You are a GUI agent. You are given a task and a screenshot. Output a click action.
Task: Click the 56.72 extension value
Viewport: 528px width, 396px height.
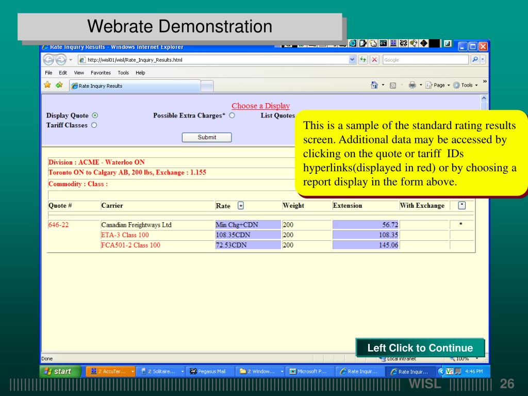(390, 225)
